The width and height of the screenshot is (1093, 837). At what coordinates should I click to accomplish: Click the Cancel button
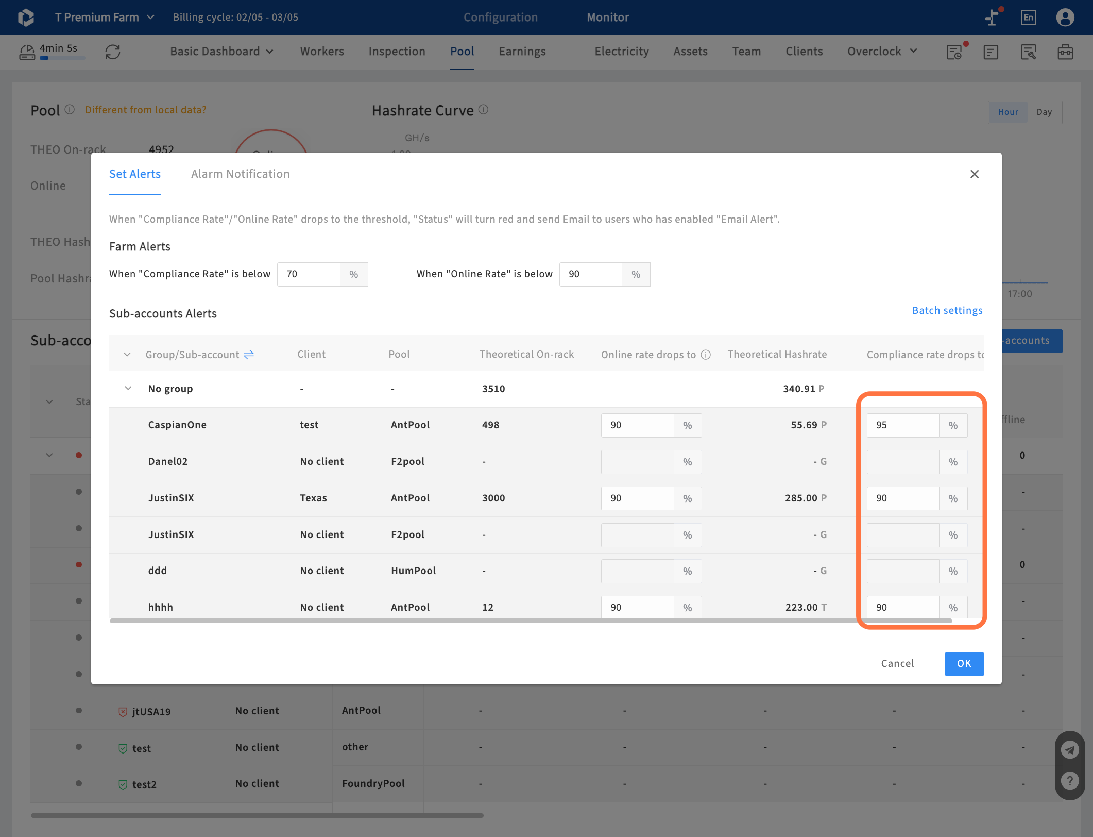point(897,664)
